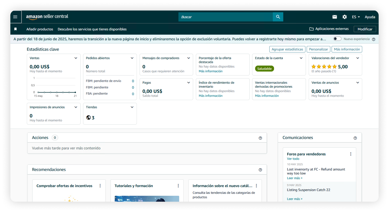Open the messages envelope icon
The height and width of the screenshot is (212, 389).
[335, 17]
